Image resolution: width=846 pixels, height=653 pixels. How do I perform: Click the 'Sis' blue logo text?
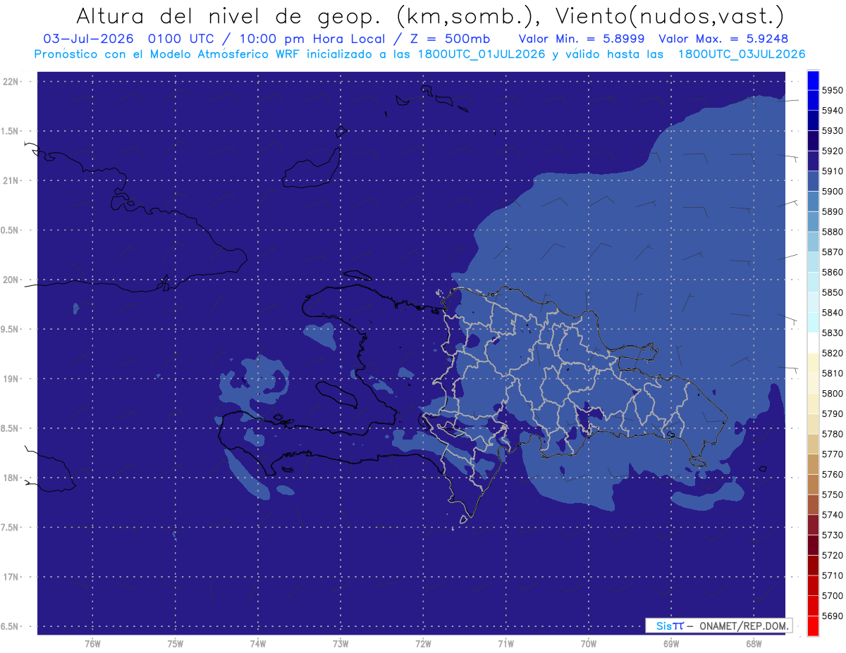tap(663, 626)
